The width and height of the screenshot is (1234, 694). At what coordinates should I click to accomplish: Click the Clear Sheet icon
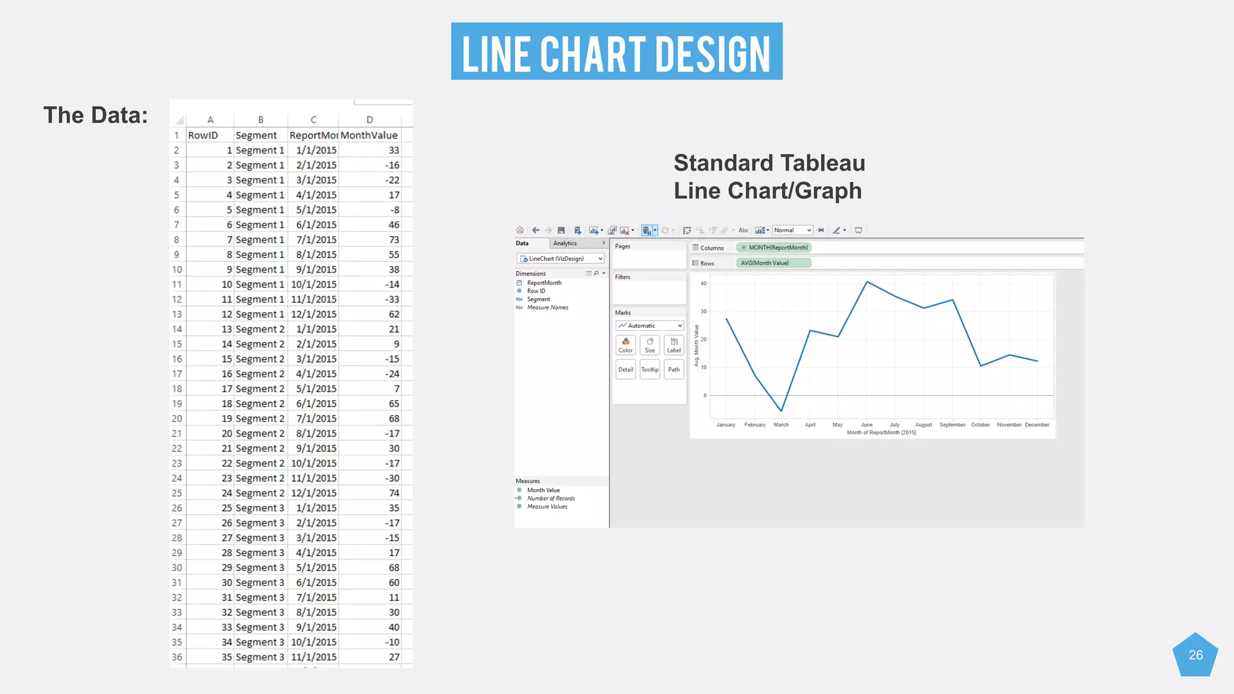coord(625,230)
